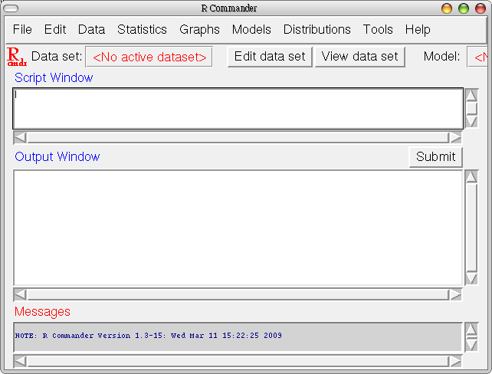Open the Models menu
The width and height of the screenshot is (492, 374).
click(251, 30)
